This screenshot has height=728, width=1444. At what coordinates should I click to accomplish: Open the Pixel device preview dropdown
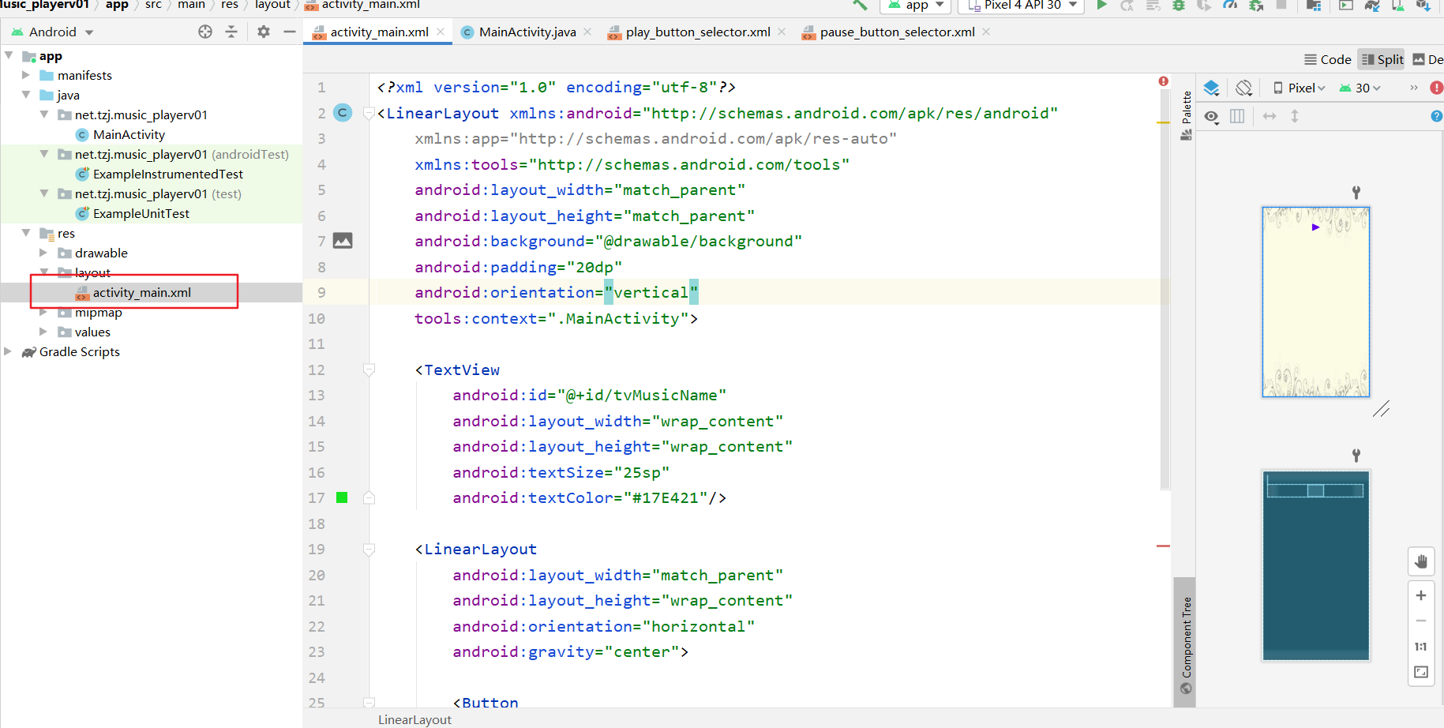(1299, 88)
